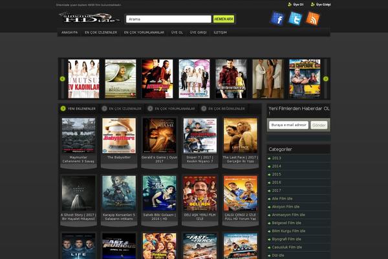Click the arrow bullet next to Aile Film izle
Viewport: 388px width, 259px height.
point(269,199)
